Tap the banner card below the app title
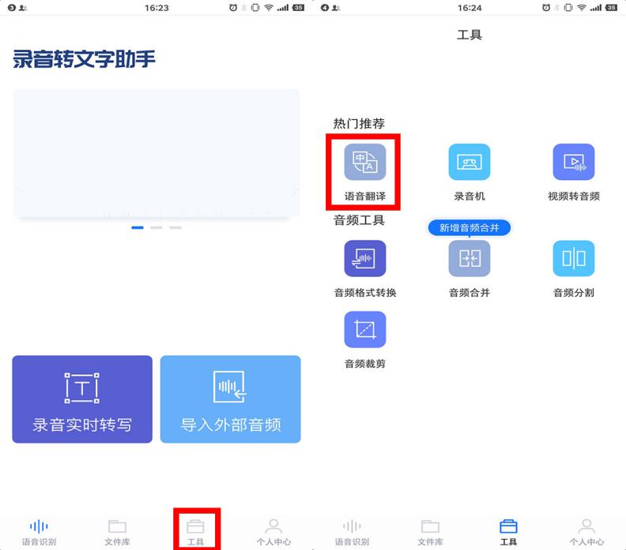 156,152
